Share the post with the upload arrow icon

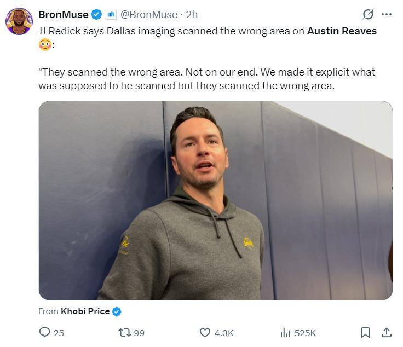(x=386, y=333)
